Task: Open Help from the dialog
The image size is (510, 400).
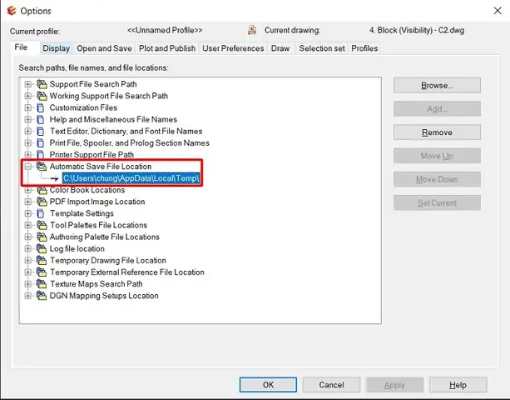Action: [458, 385]
